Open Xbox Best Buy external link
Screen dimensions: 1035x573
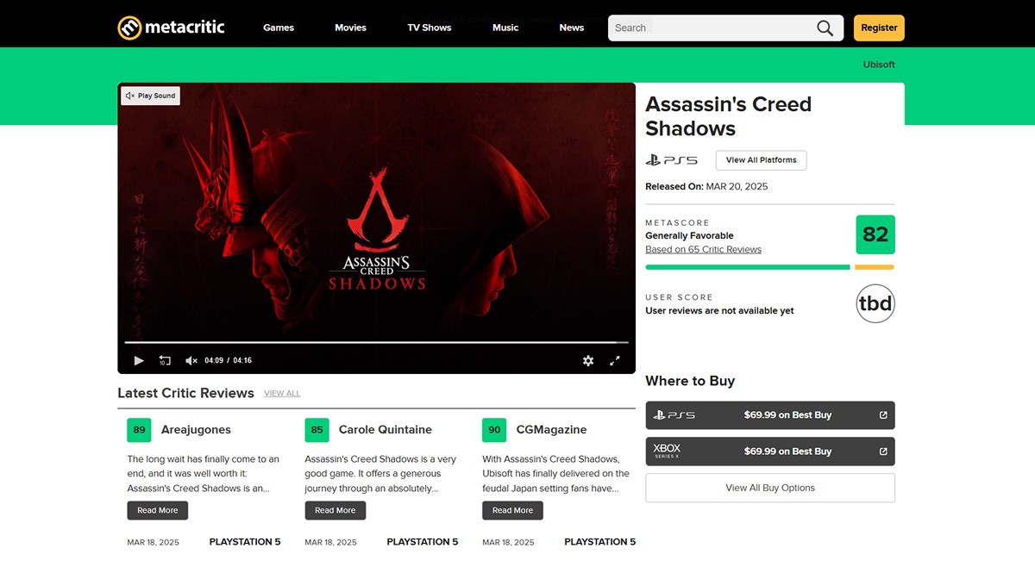pos(883,452)
